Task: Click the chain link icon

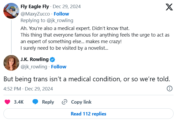Action: [x=65, y=102]
